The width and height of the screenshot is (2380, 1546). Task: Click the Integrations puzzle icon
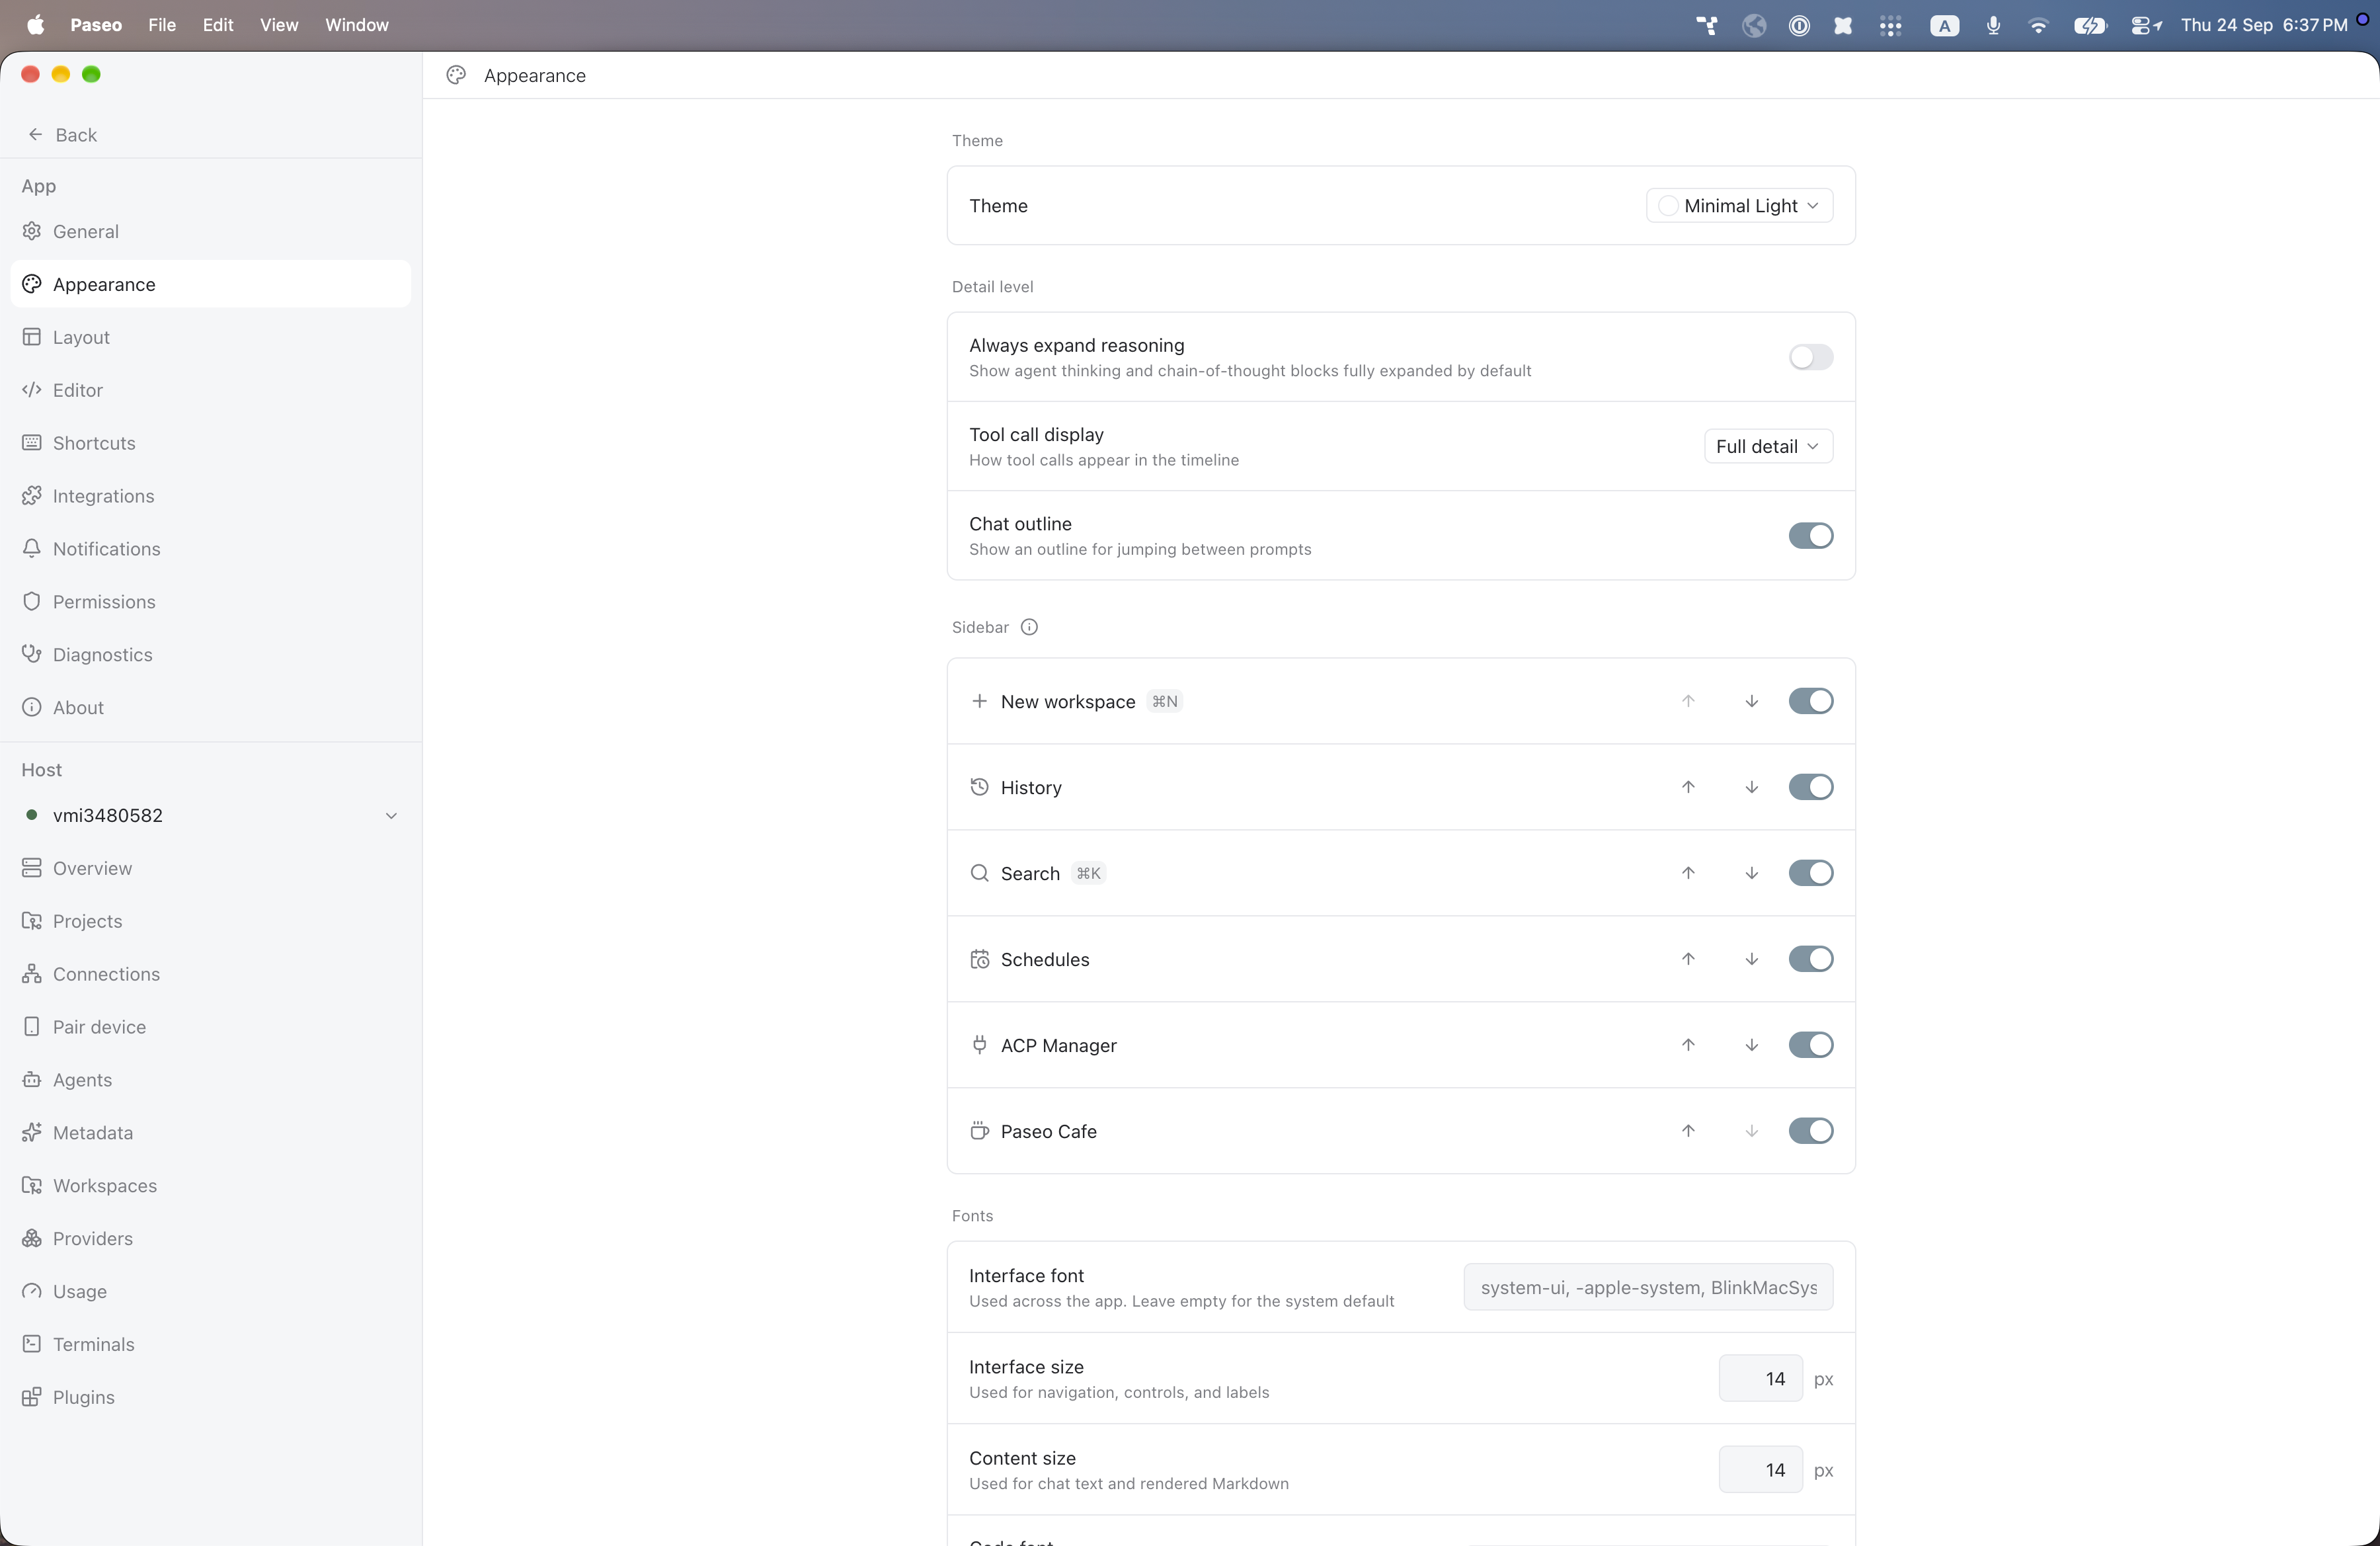click(x=32, y=496)
